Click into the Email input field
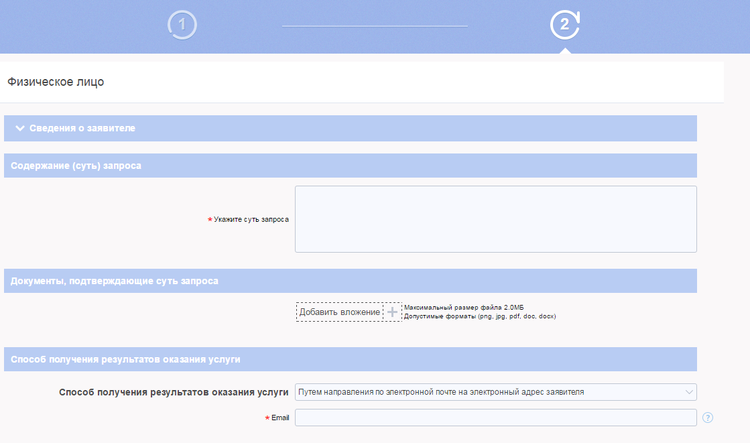The image size is (750, 443). click(495, 418)
